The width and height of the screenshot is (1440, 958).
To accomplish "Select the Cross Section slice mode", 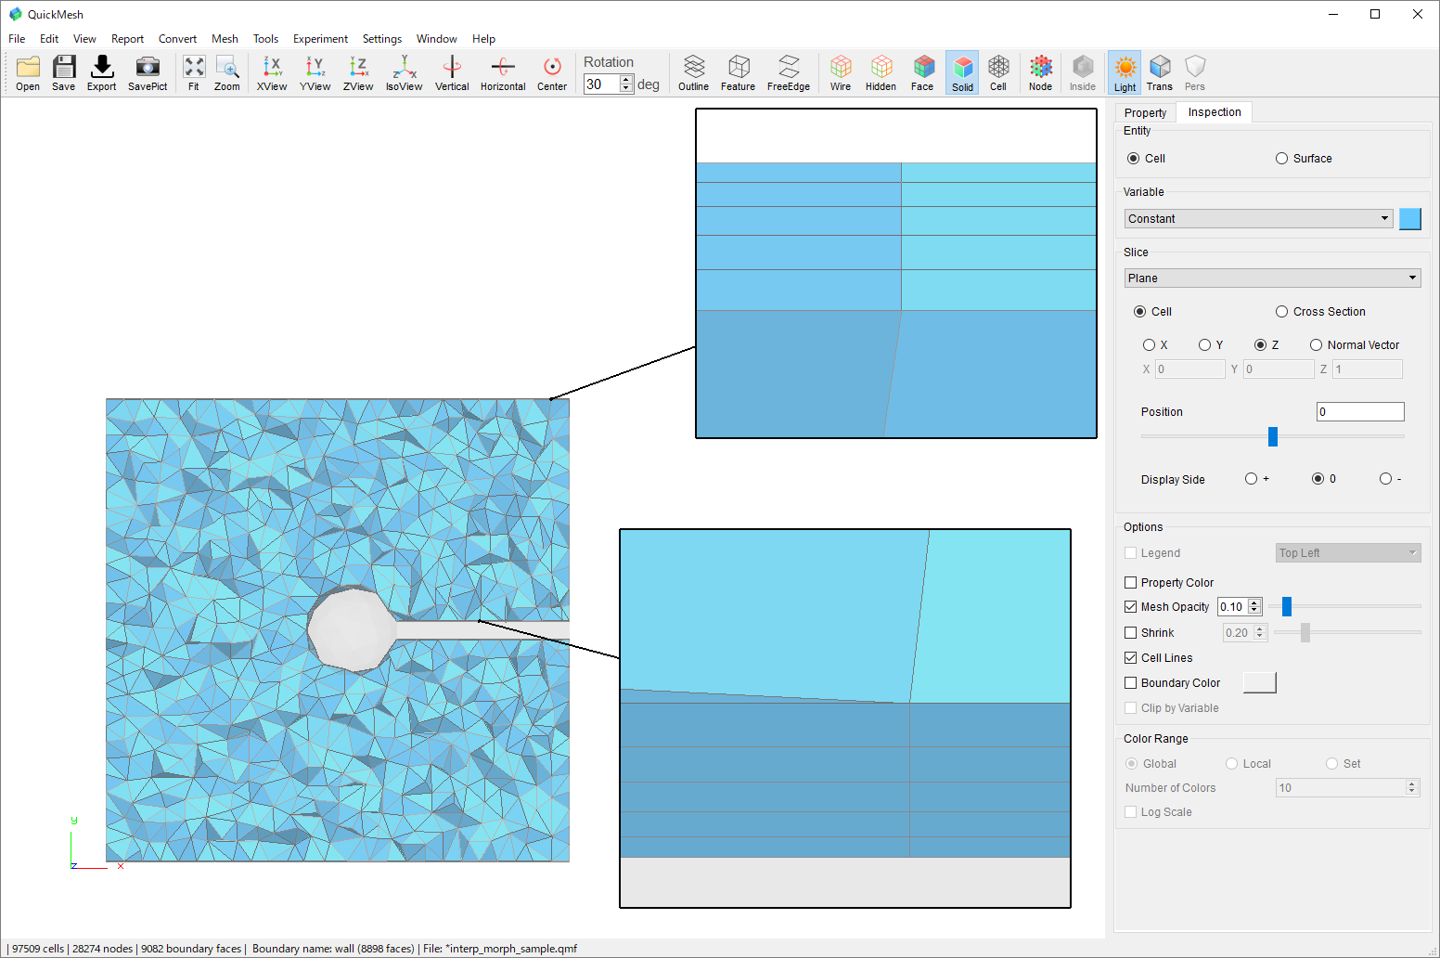I will 1281,311.
